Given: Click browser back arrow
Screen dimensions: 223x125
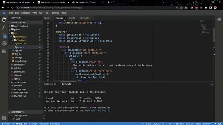Looking at the screenshot, I should tap(3, 8).
